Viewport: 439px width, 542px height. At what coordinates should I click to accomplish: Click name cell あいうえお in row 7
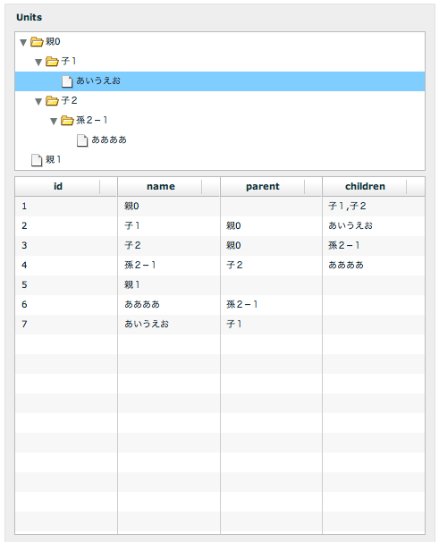pos(169,325)
